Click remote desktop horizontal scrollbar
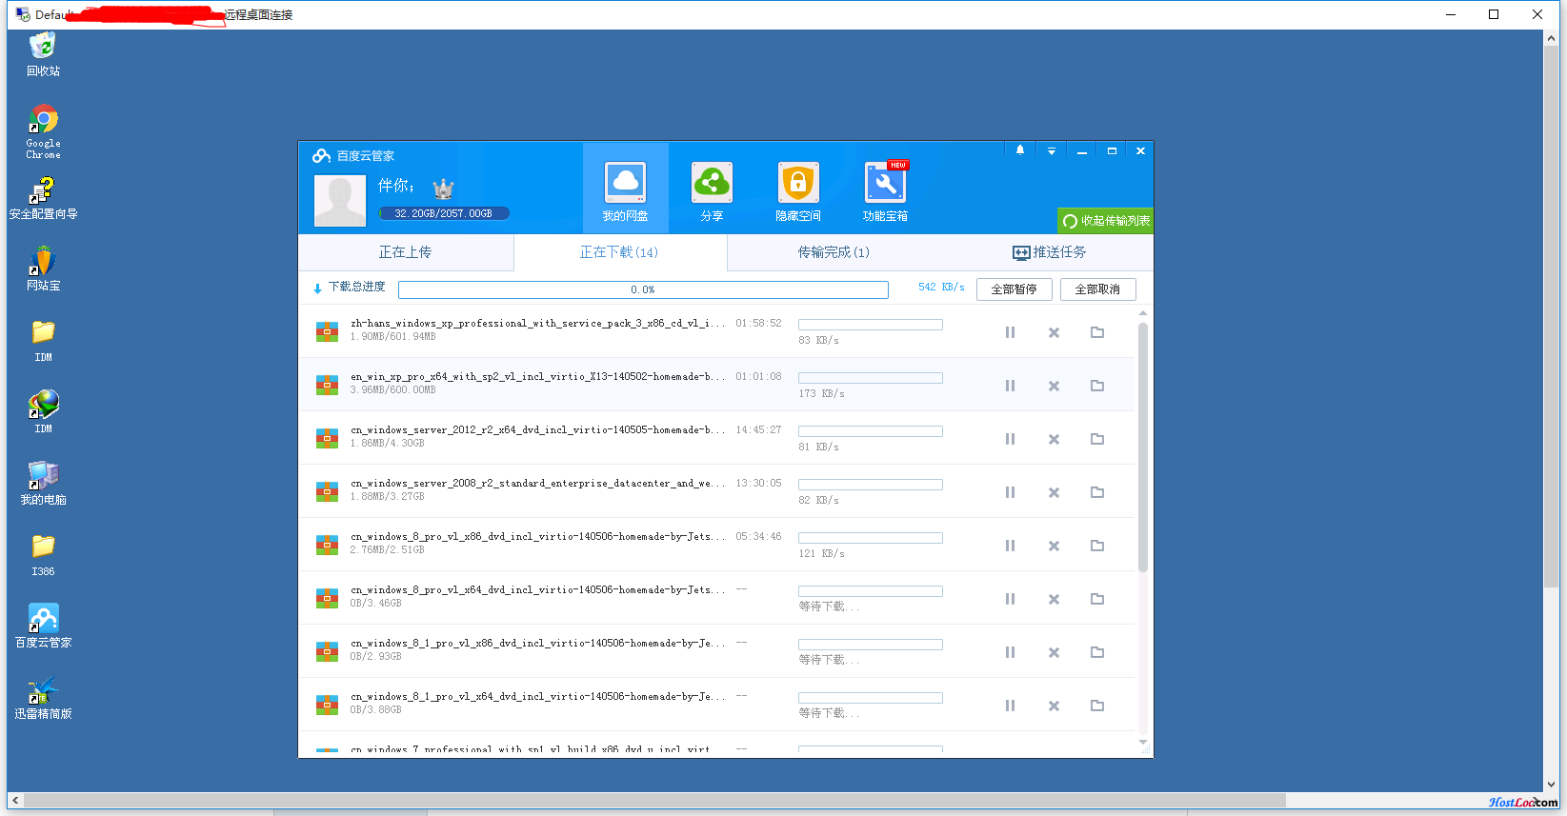The width and height of the screenshot is (1567, 816). (654, 801)
